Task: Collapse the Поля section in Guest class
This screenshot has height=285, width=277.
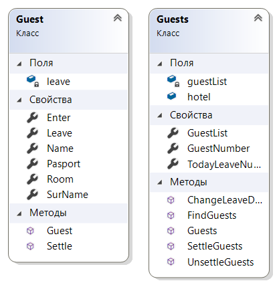Action: pyautogui.click(x=19, y=64)
